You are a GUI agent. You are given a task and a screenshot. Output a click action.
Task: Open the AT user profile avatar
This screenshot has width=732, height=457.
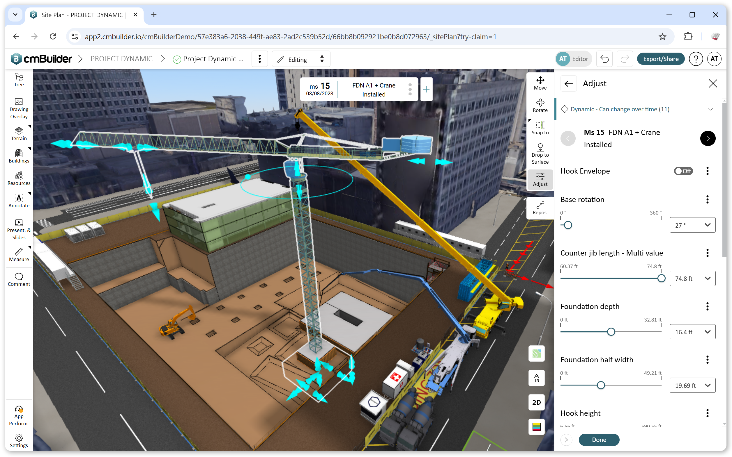pos(714,59)
